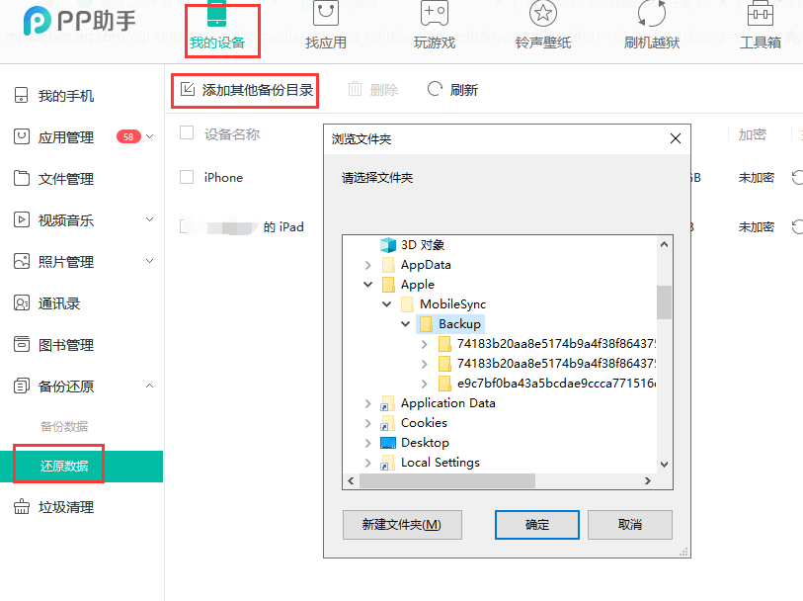Collapse the Backup folder tree node

click(x=406, y=324)
